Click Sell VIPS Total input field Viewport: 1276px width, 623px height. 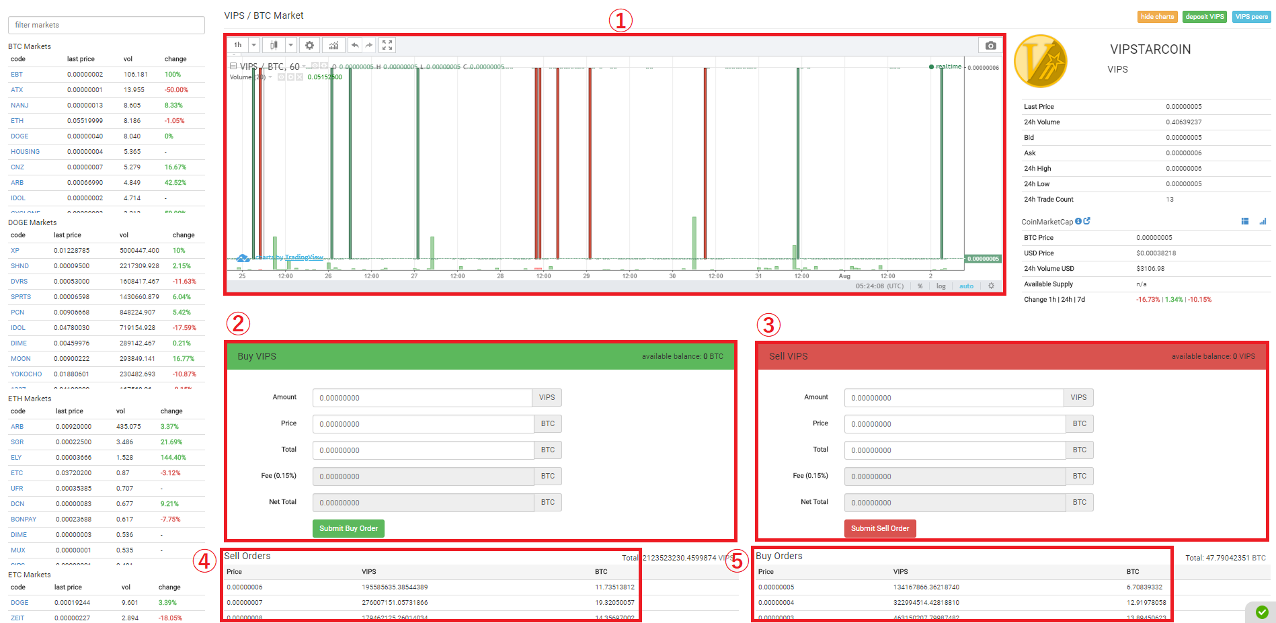point(955,450)
